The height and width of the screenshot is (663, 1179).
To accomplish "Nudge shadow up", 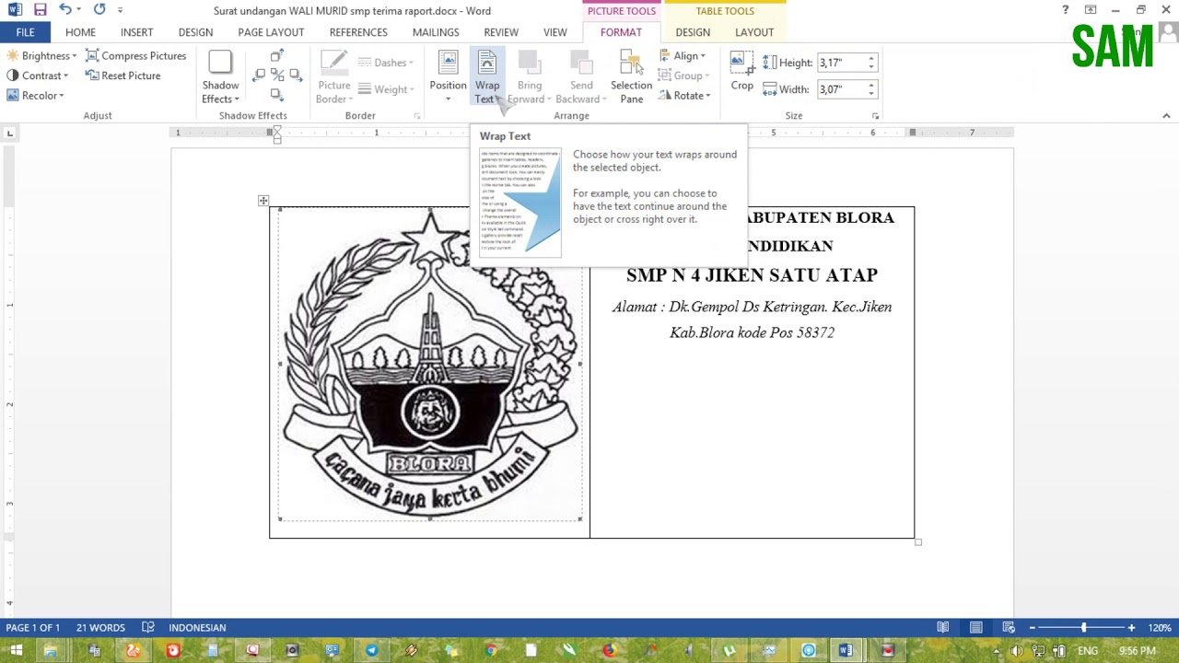I will pyautogui.click(x=276, y=56).
